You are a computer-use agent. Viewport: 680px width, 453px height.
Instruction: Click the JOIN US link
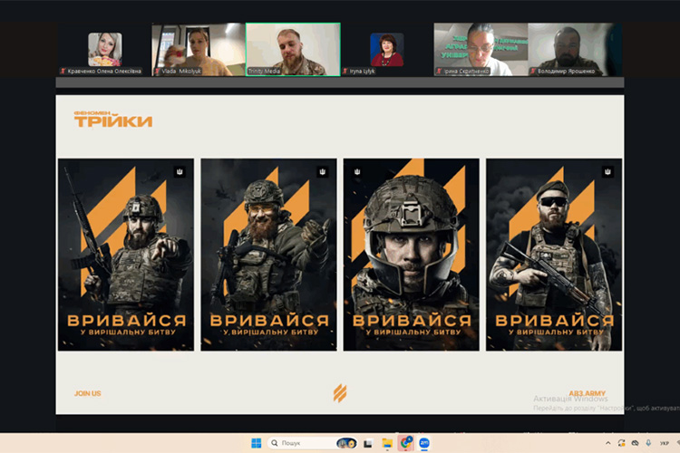88,393
